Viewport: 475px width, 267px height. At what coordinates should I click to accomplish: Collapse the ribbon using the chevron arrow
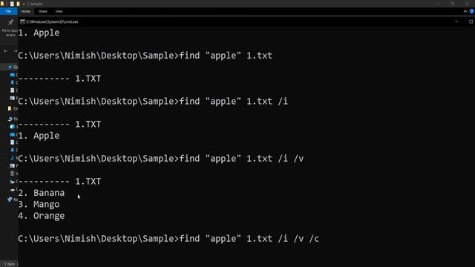coord(465,11)
